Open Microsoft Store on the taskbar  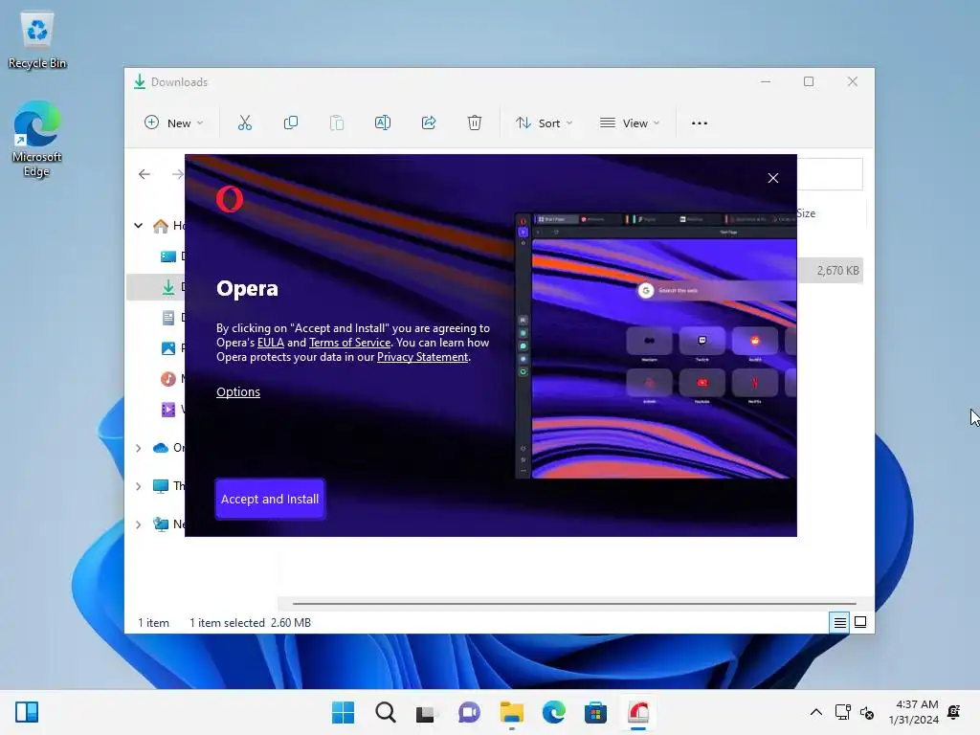(595, 712)
